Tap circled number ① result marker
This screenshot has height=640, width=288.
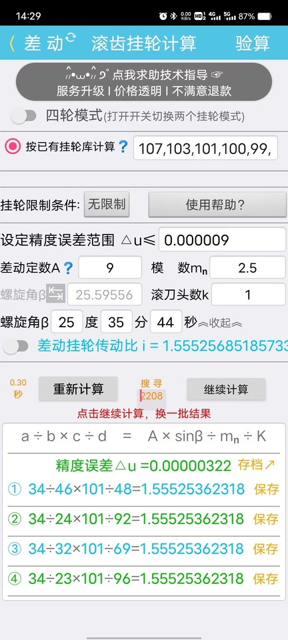15,489
